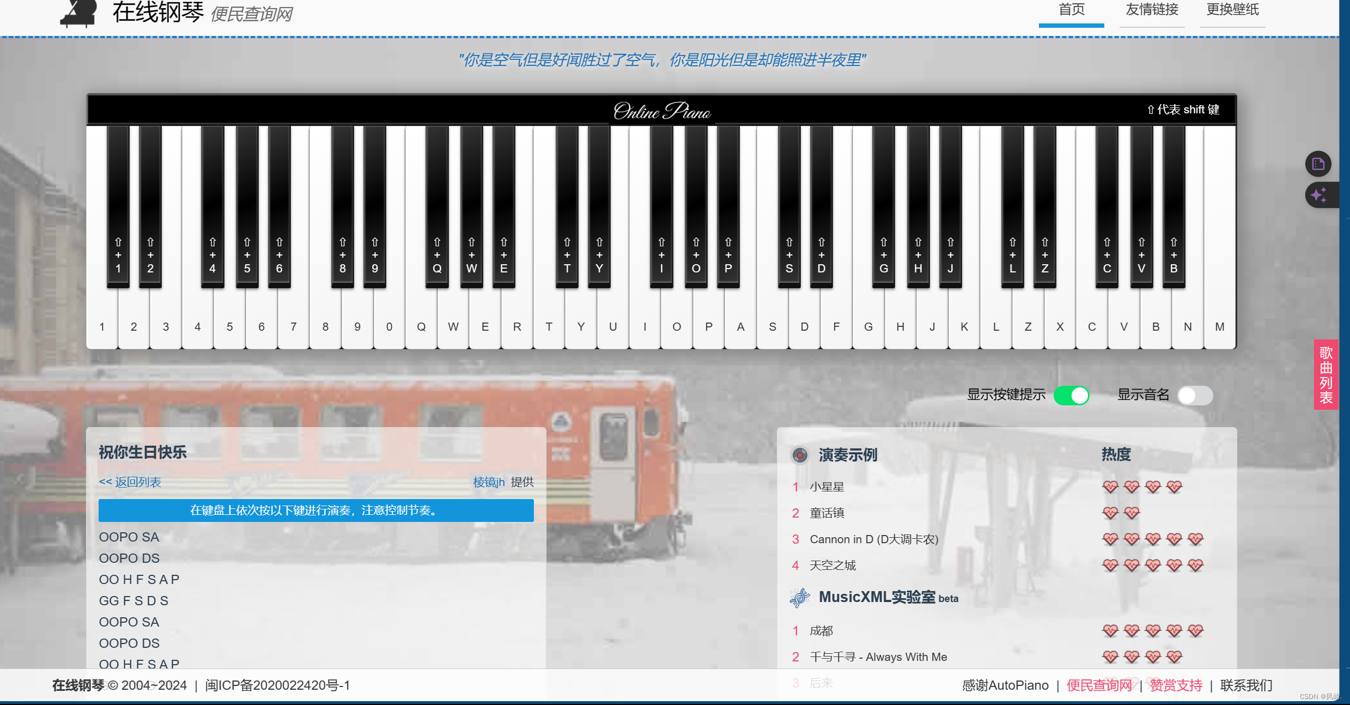The height and width of the screenshot is (705, 1350).
Task: Turn off the 显示按键提示 switch
Action: (x=1071, y=395)
